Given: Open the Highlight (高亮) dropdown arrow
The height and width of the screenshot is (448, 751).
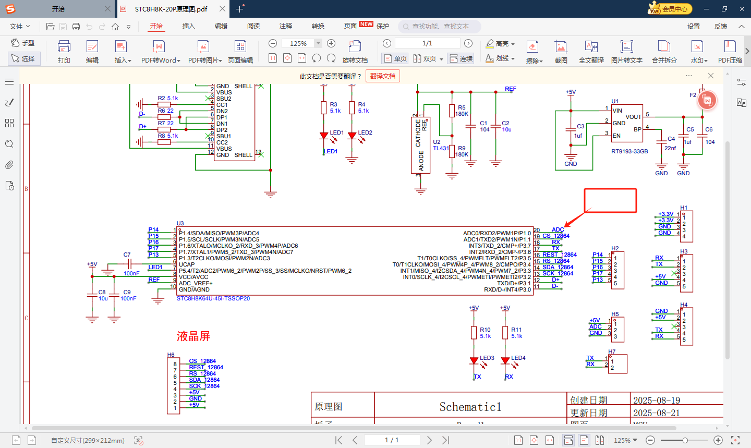Looking at the screenshot, I should [x=513, y=44].
